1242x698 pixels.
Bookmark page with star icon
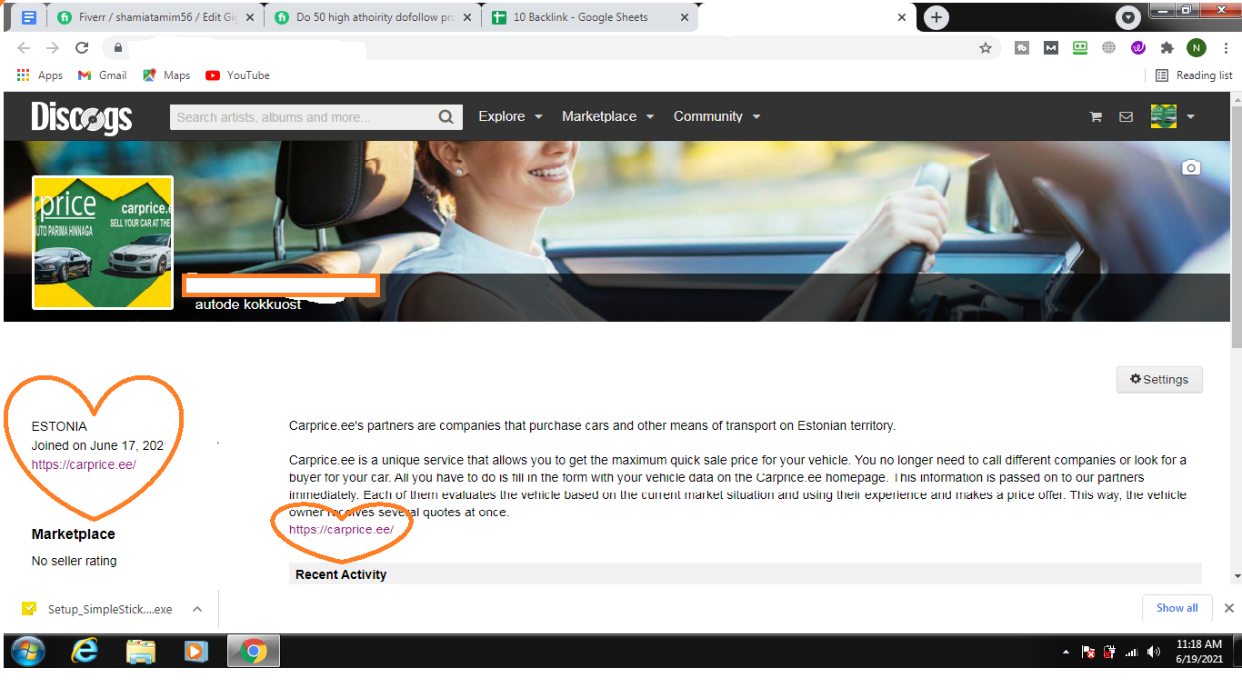[x=985, y=48]
